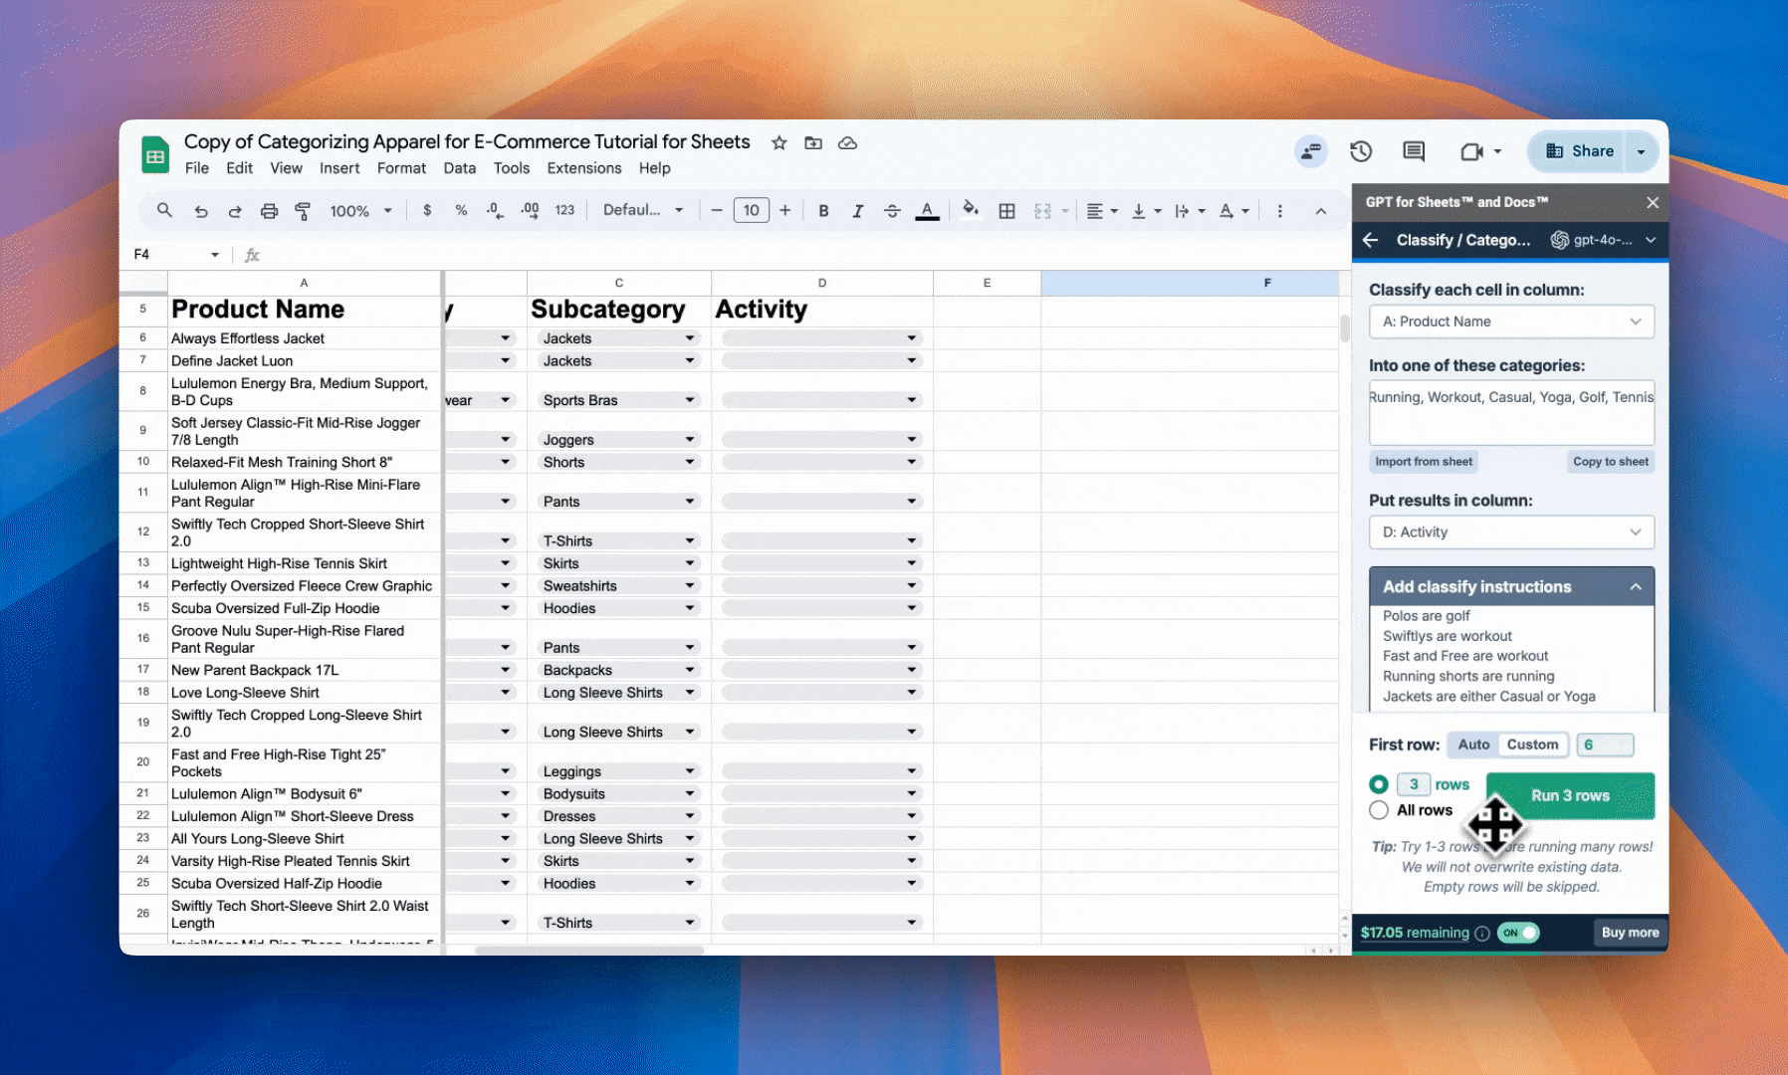Increase font size with plus button

(x=785, y=210)
